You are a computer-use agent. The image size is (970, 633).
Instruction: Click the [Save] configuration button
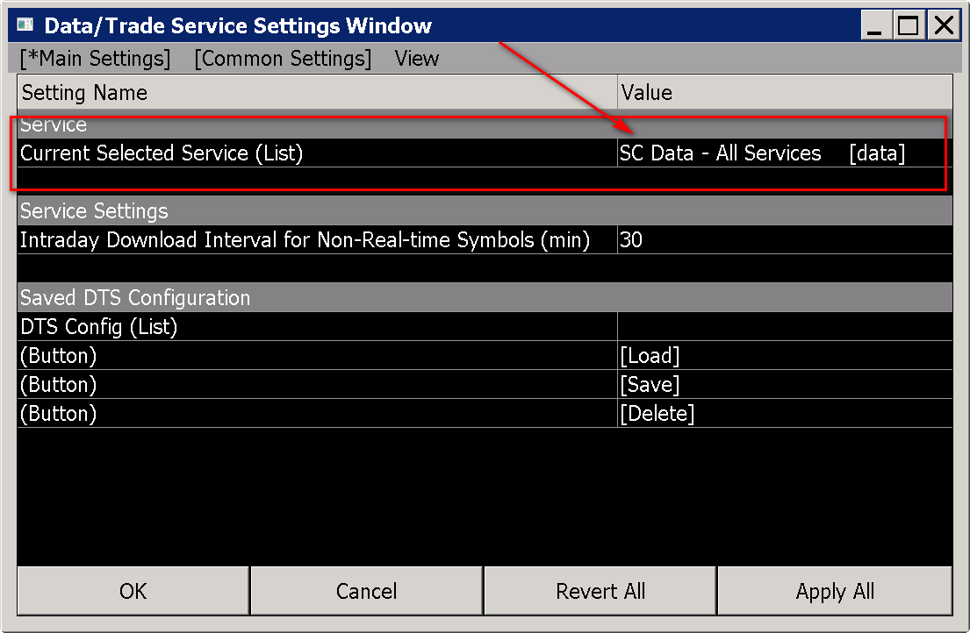pyautogui.click(x=650, y=385)
